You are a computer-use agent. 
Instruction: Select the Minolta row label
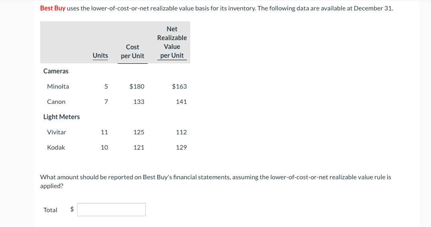point(58,87)
